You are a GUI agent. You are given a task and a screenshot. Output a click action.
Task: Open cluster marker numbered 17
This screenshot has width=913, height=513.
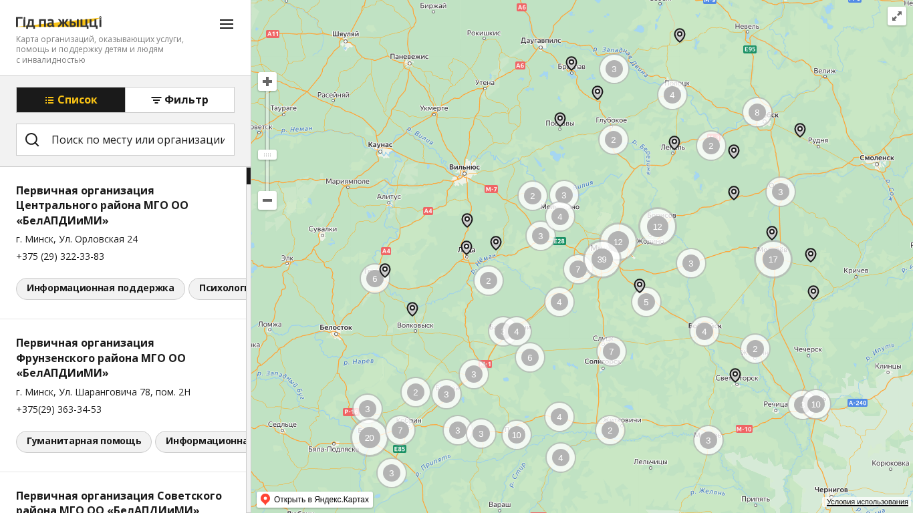click(773, 259)
